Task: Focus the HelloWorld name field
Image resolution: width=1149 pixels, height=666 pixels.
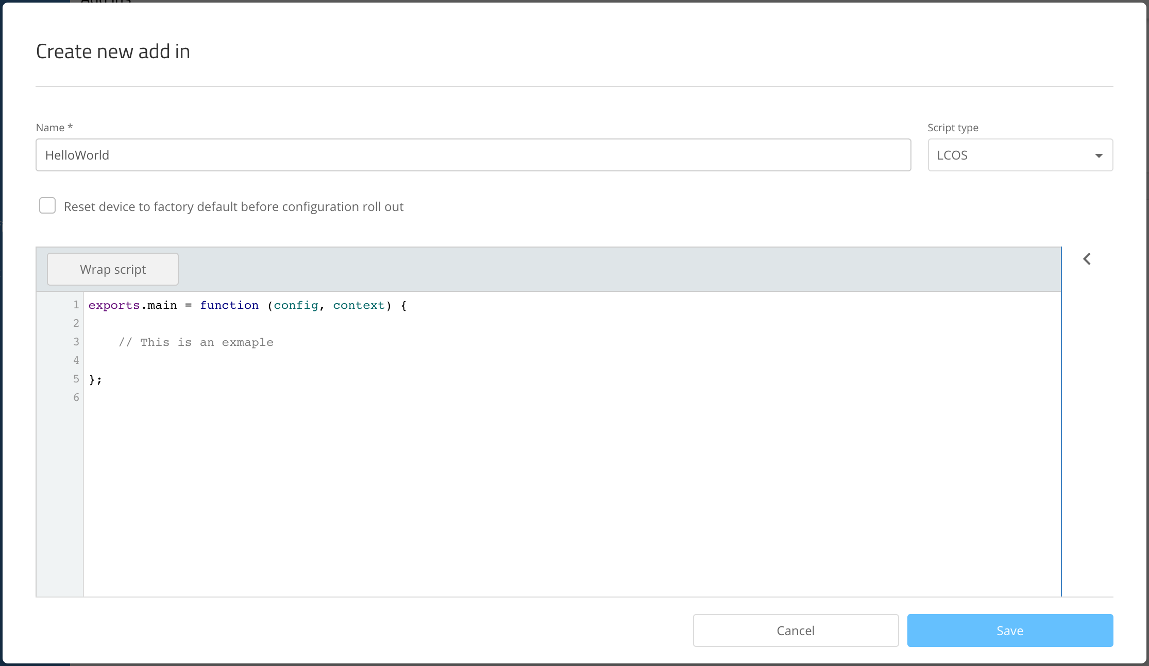Action: coord(473,155)
